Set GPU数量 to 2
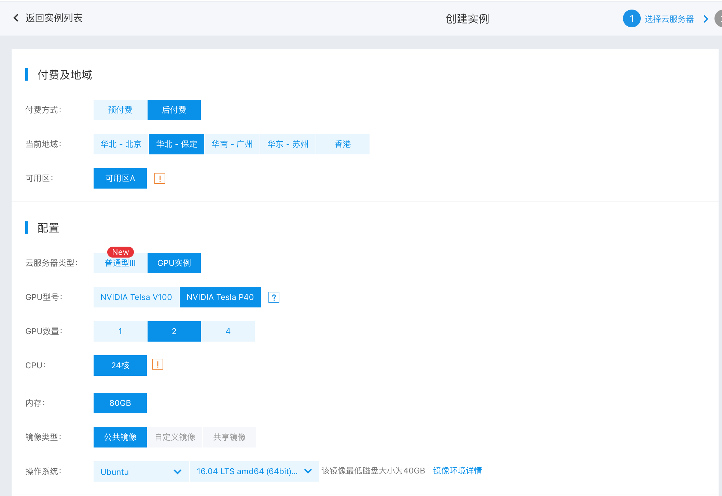This screenshot has width=722, height=496. pyautogui.click(x=174, y=331)
